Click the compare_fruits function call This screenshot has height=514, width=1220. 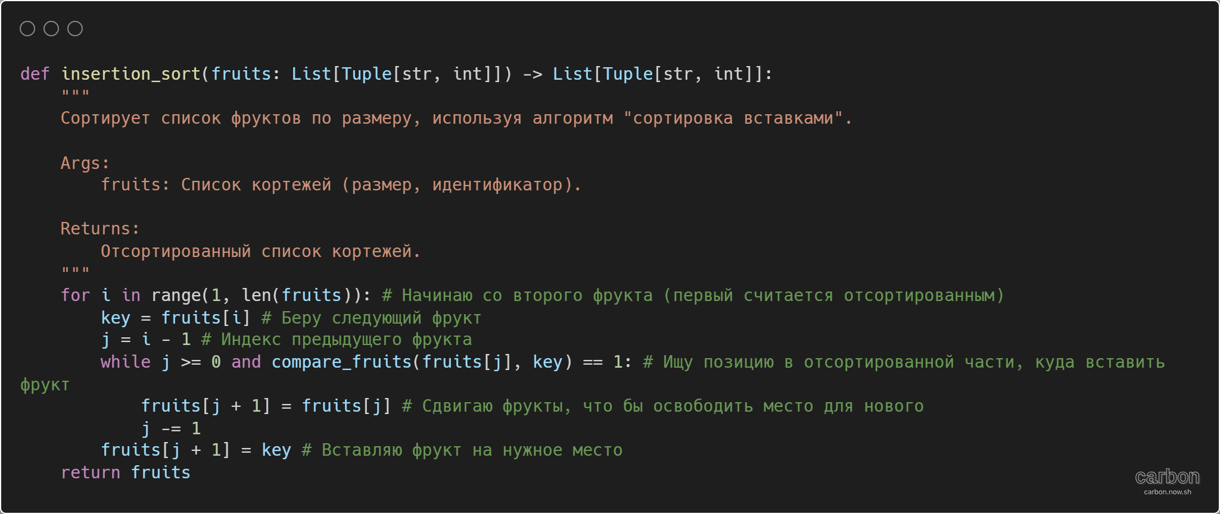[341, 362]
